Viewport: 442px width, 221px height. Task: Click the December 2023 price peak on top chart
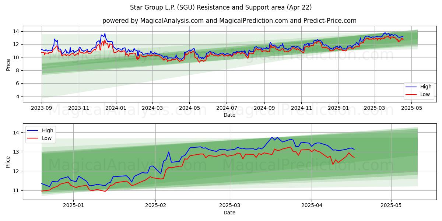point(105,34)
